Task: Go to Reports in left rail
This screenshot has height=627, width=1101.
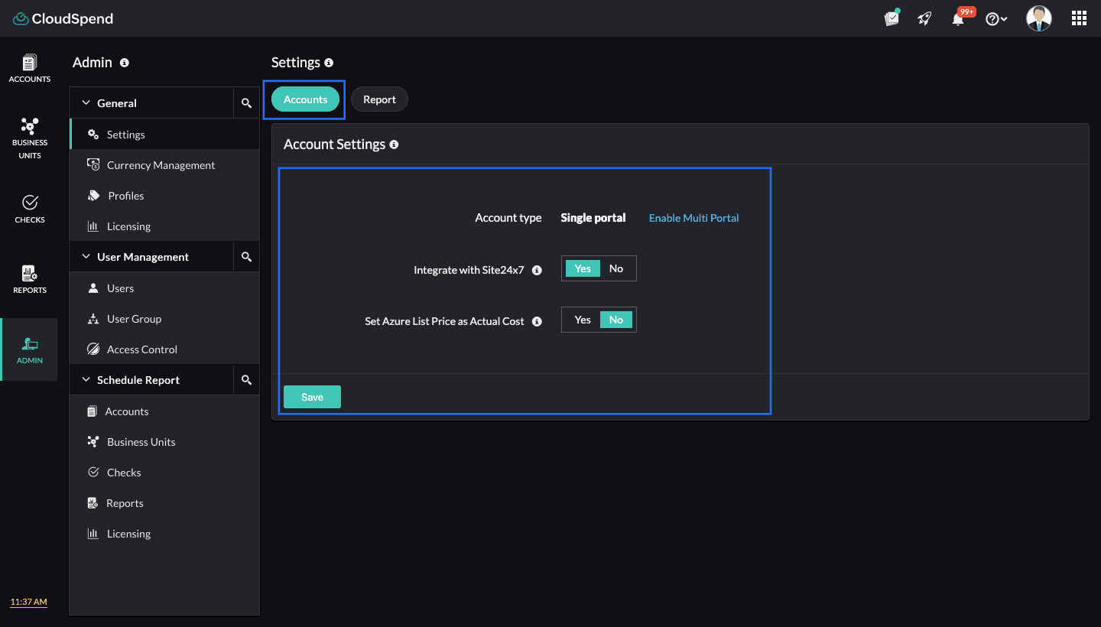Action: point(30,279)
